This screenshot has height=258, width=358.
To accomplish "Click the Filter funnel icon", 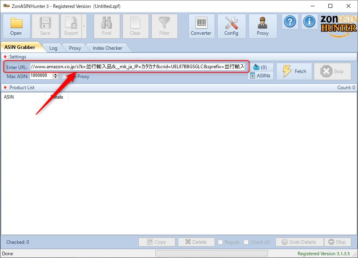I will 164,22.
